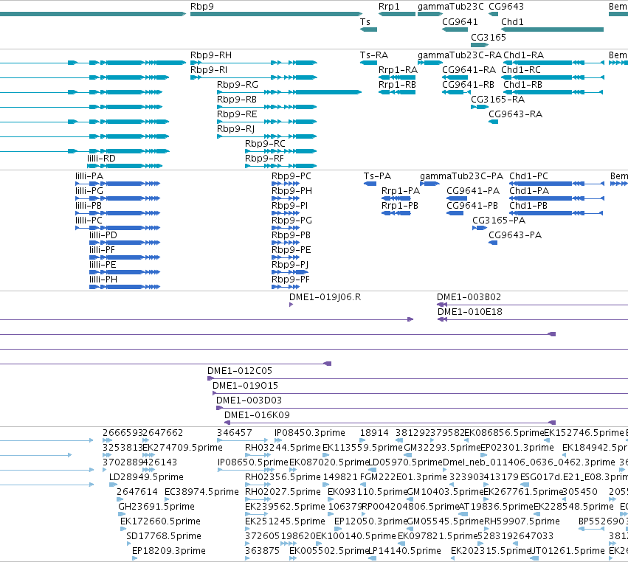Select the 'Rrp1' gene label
Viewport: 628px width, 562px height.
click(x=389, y=7)
